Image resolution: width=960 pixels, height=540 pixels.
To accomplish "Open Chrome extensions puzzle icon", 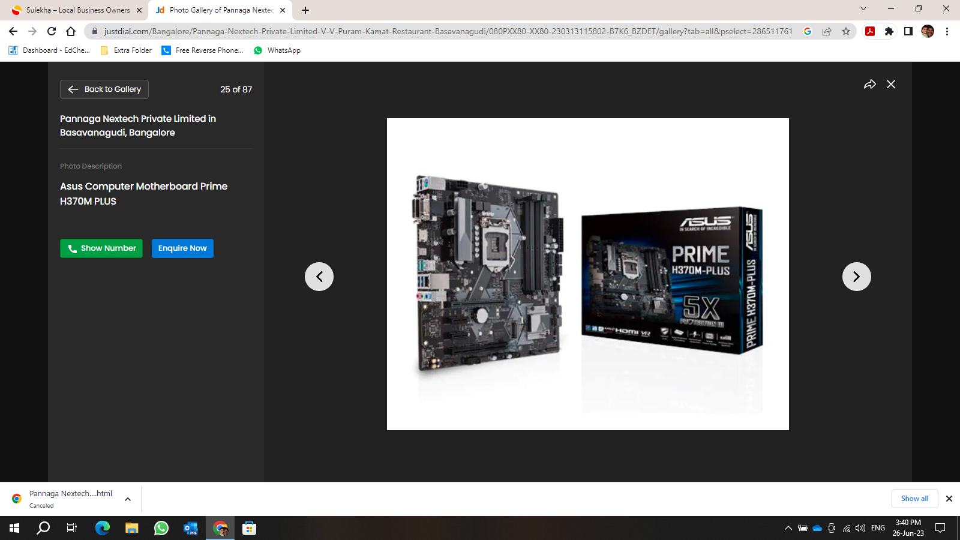I will coord(889,31).
